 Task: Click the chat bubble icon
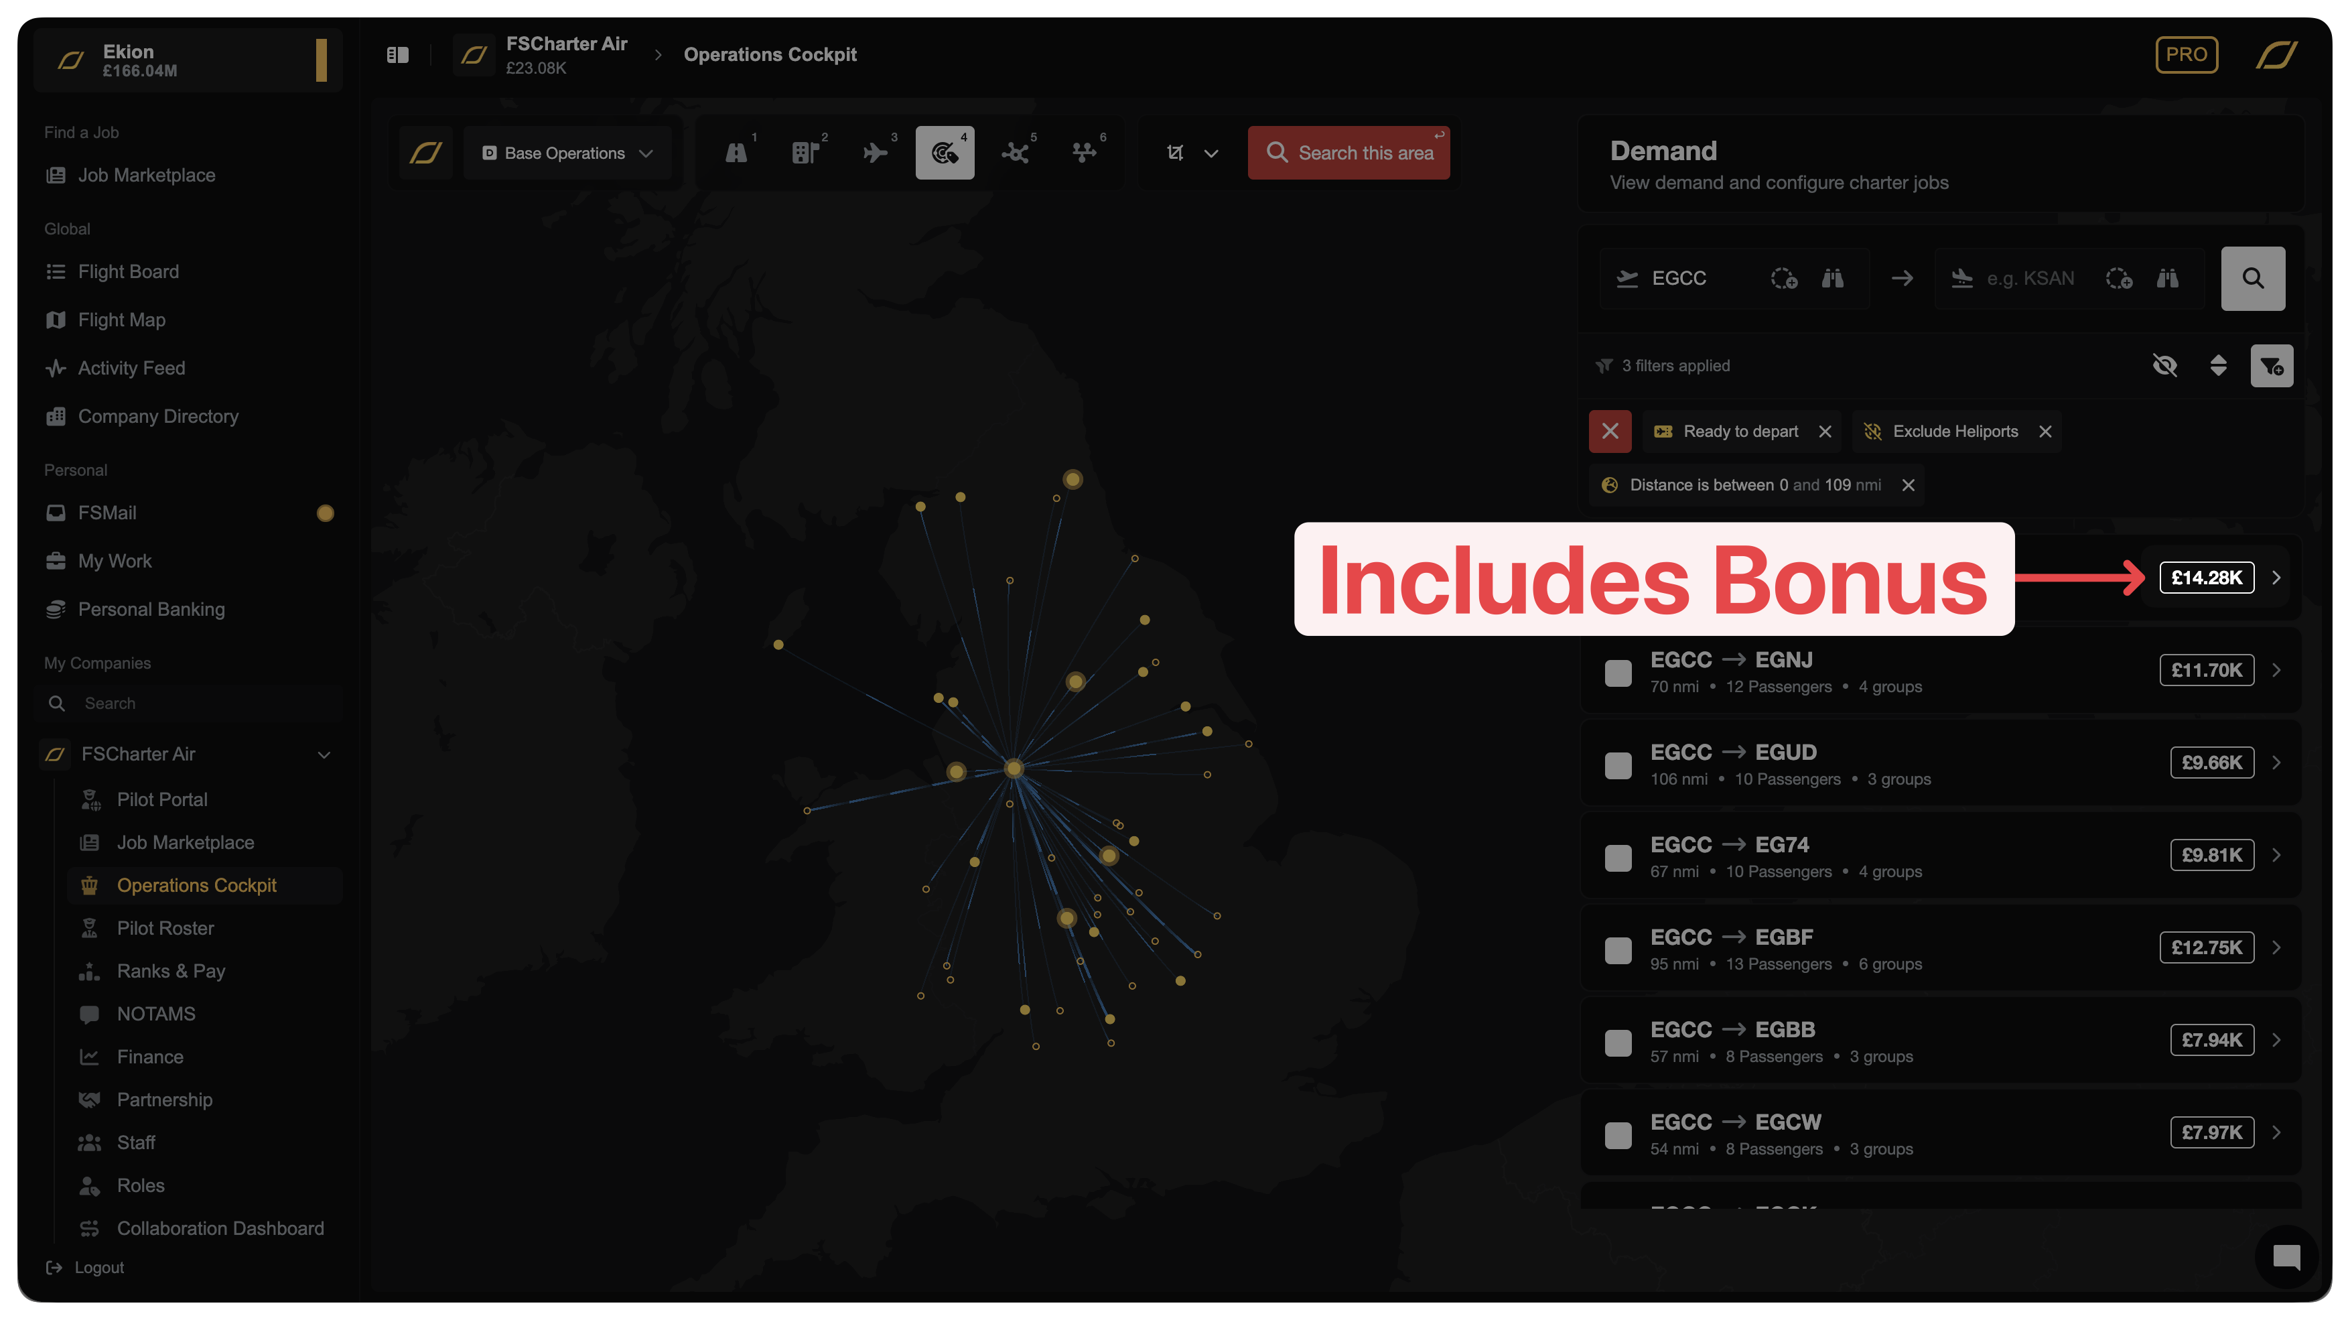(x=2286, y=1257)
